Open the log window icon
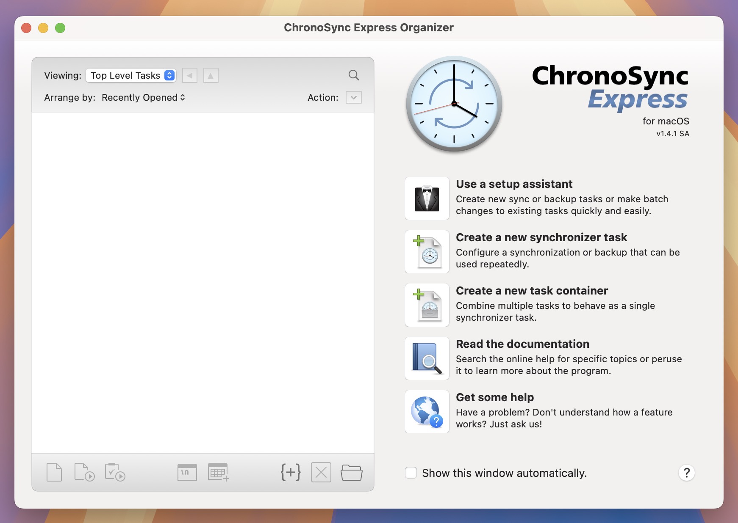This screenshot has height=523, width=738. (x=187, y=472)
